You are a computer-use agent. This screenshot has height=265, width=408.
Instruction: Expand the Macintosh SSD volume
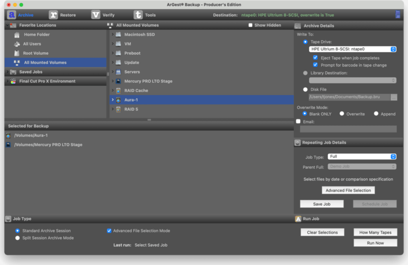pyautogui.click(x=113, y=34)
